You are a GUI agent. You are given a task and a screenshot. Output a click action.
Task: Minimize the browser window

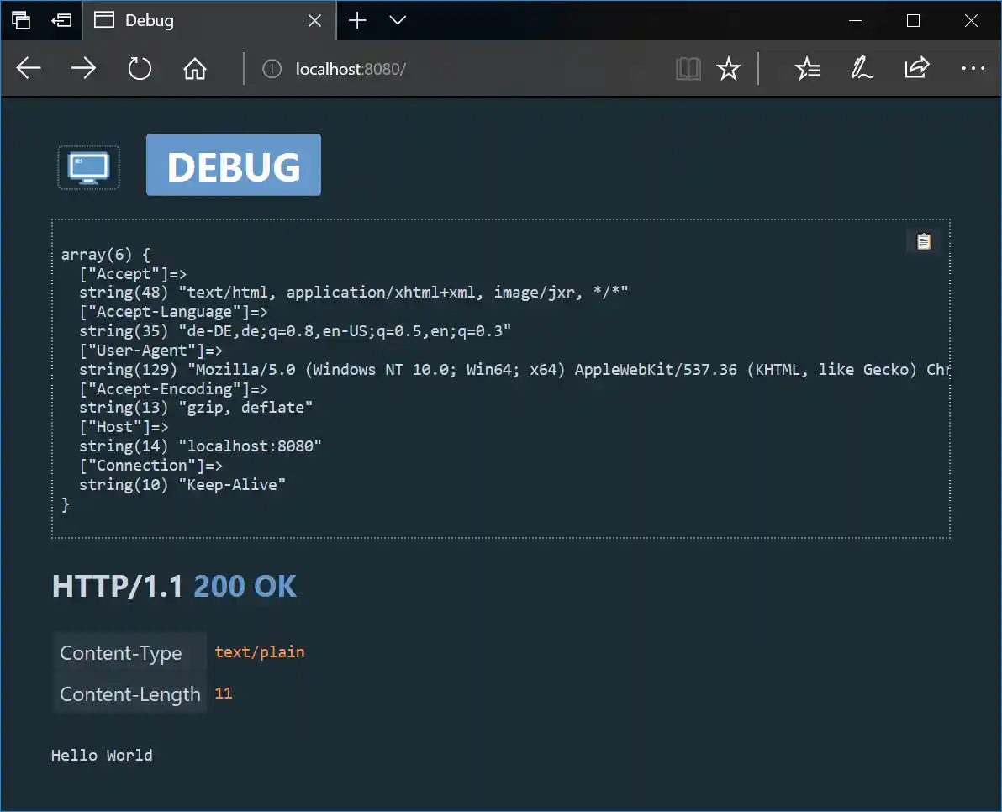[855, 20]
